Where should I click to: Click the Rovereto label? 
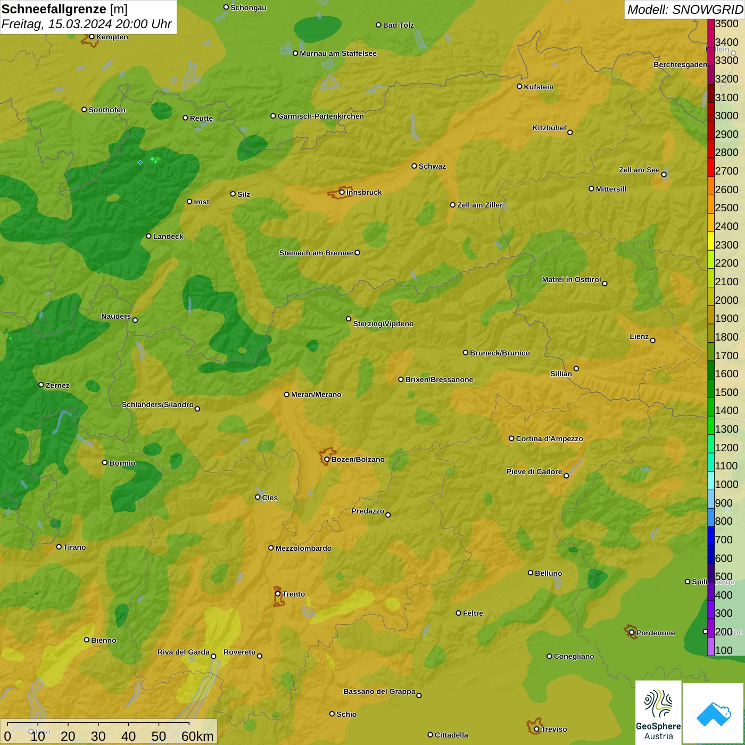(x=239, y=652)
